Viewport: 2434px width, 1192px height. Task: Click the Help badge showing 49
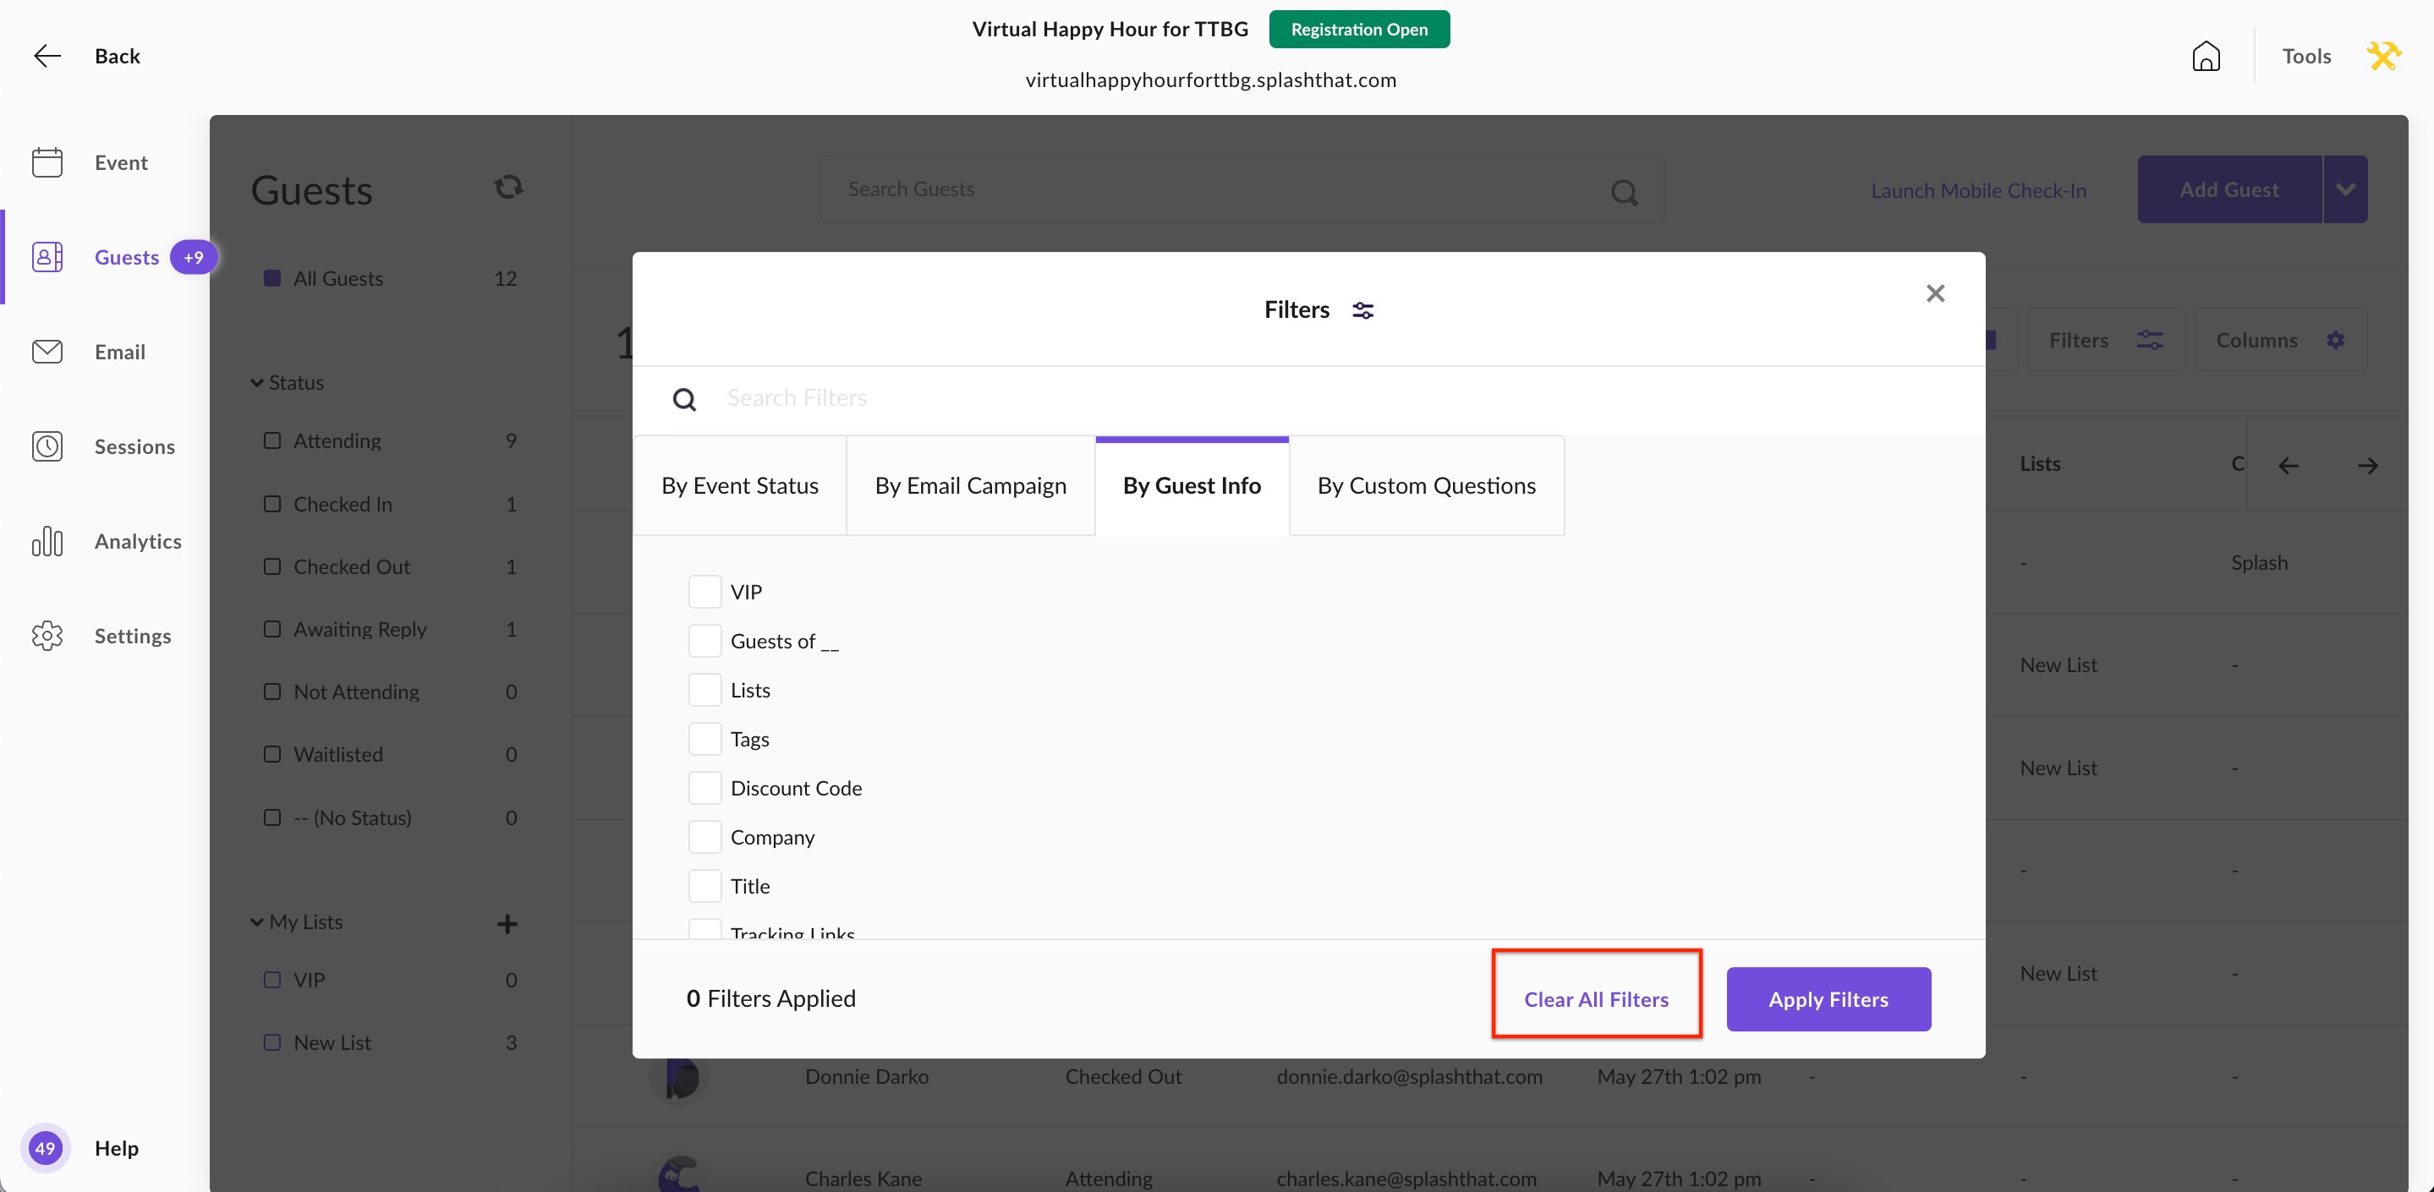pos(45,1147)
